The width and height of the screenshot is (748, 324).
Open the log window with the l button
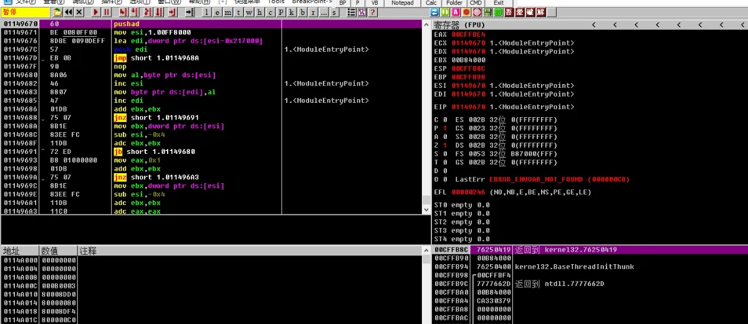click(207, 12)
